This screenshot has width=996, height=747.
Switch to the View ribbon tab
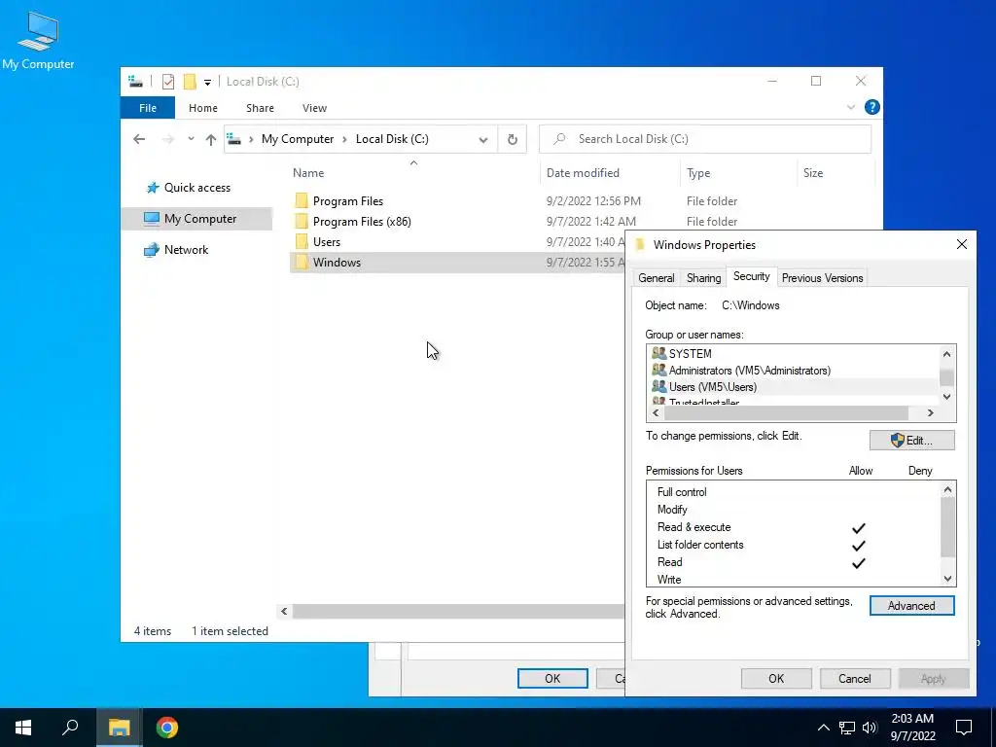(x=314, y=108)
